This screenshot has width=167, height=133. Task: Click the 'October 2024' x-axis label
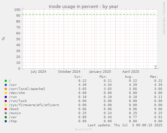click(x=69, y=72)
